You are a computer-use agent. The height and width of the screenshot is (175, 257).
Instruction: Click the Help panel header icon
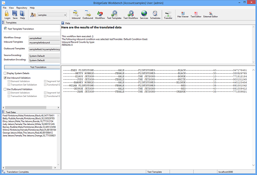pos(62,23)
